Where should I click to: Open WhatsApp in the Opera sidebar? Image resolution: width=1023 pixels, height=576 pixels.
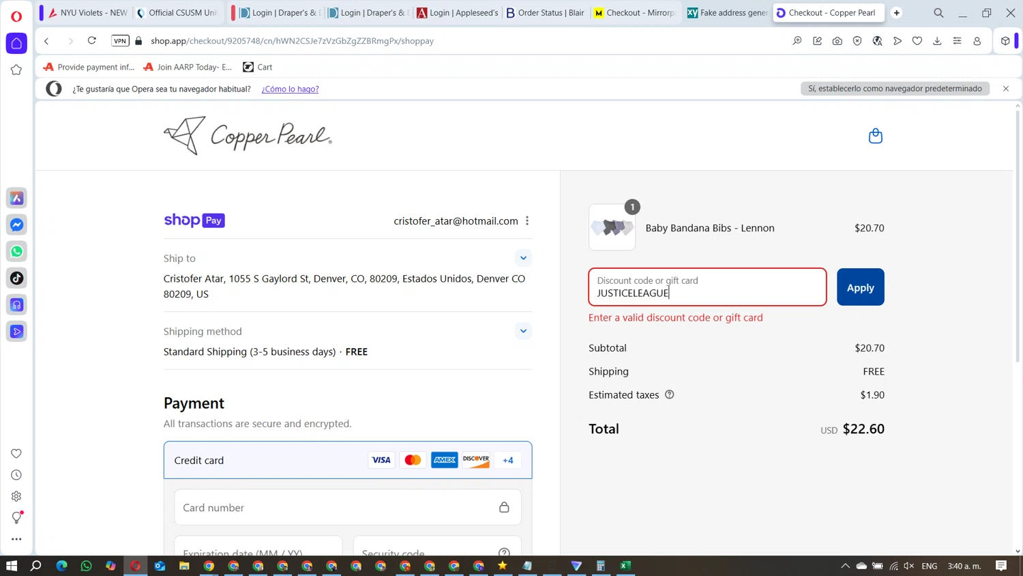pos(16,251)
